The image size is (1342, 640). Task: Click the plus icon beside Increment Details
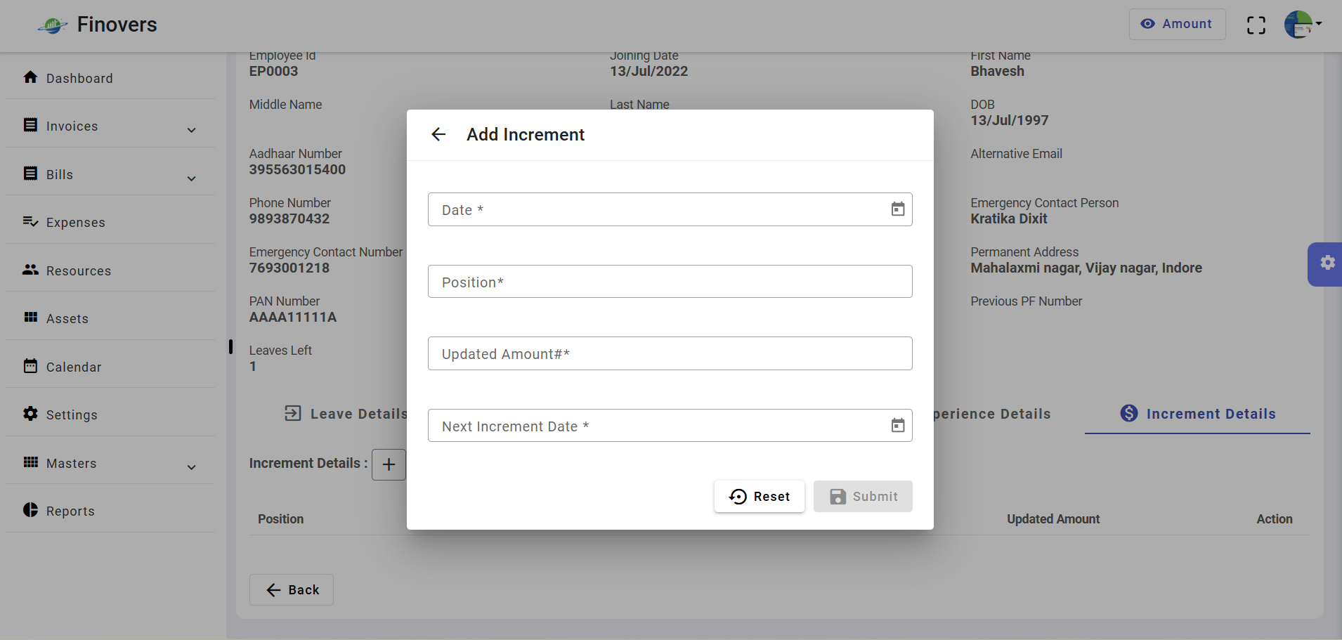[389, 464]
